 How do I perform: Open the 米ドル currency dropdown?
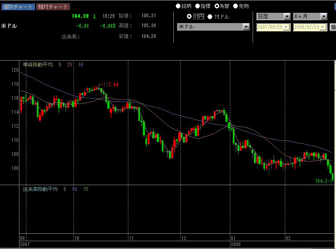(246, 27)
